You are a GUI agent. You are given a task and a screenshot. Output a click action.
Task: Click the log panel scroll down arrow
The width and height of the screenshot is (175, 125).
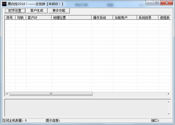coord(169,114)
